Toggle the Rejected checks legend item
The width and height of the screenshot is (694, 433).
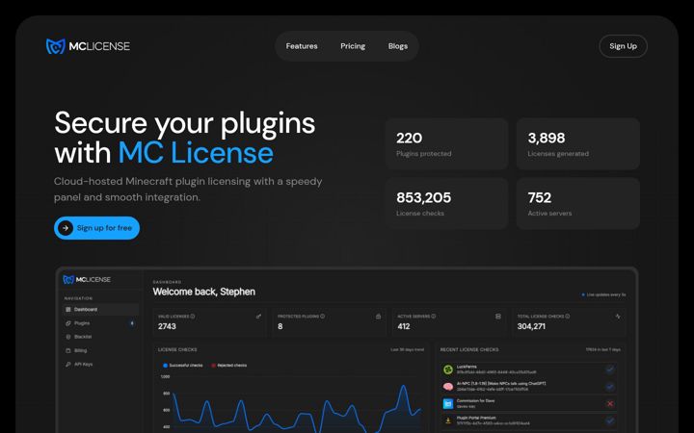tap(229, 366)
